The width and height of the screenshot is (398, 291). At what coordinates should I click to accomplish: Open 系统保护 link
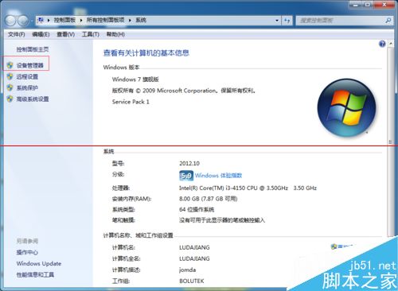pos(27,87)
